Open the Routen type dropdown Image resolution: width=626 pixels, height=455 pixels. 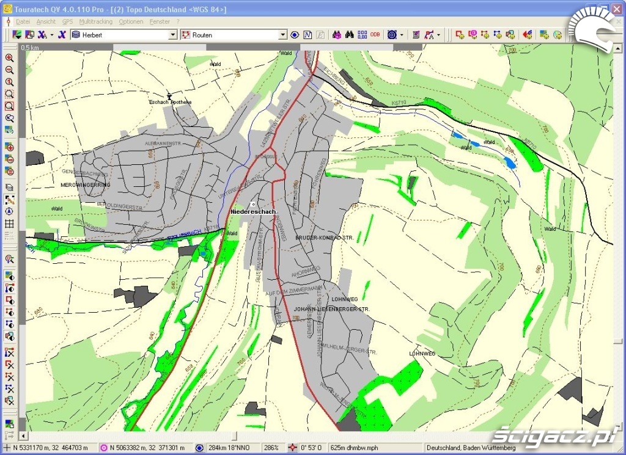point(282,35)
